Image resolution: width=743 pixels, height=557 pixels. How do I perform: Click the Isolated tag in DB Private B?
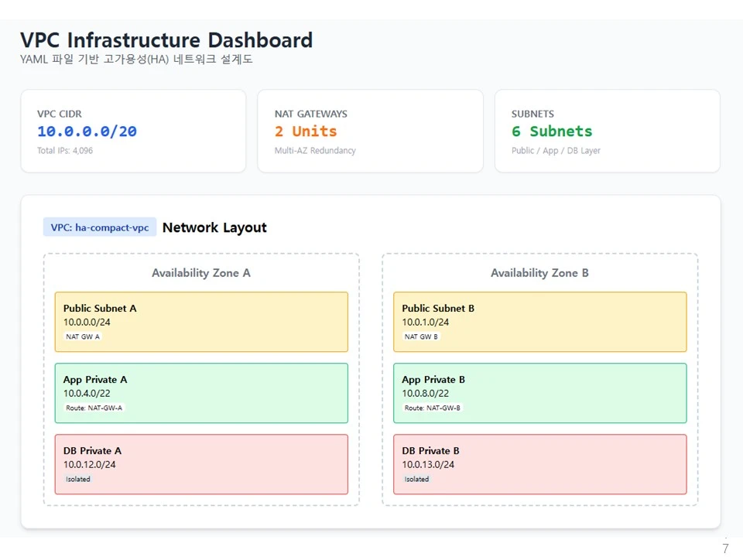(416, 480)
